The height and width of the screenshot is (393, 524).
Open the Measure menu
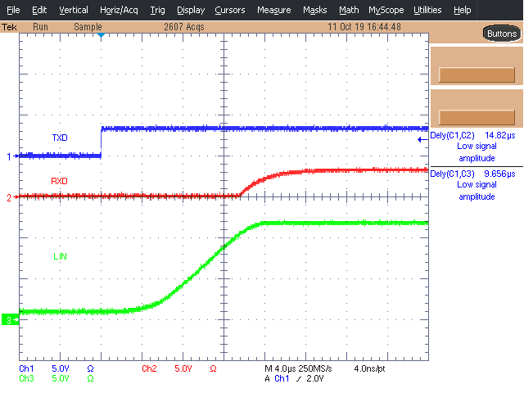[x=273, y=10]
